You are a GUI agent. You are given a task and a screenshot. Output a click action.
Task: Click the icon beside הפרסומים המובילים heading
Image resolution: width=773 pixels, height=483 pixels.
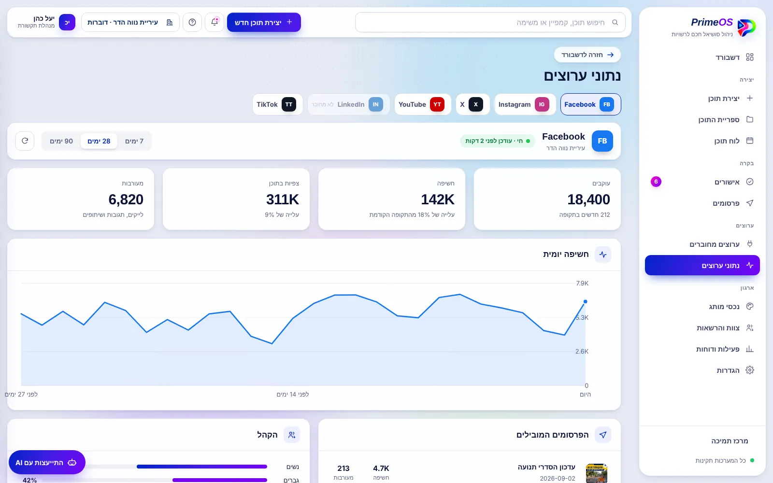[x=603, y=435]
